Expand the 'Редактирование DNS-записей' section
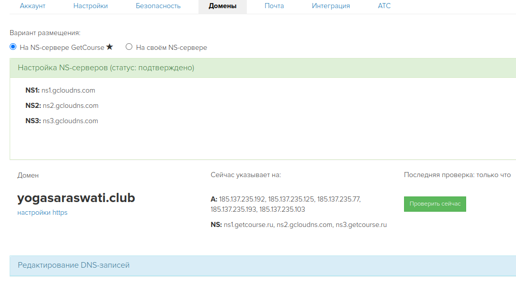Image resolution: width=516 pixels, height=285 pixels. 74,265
